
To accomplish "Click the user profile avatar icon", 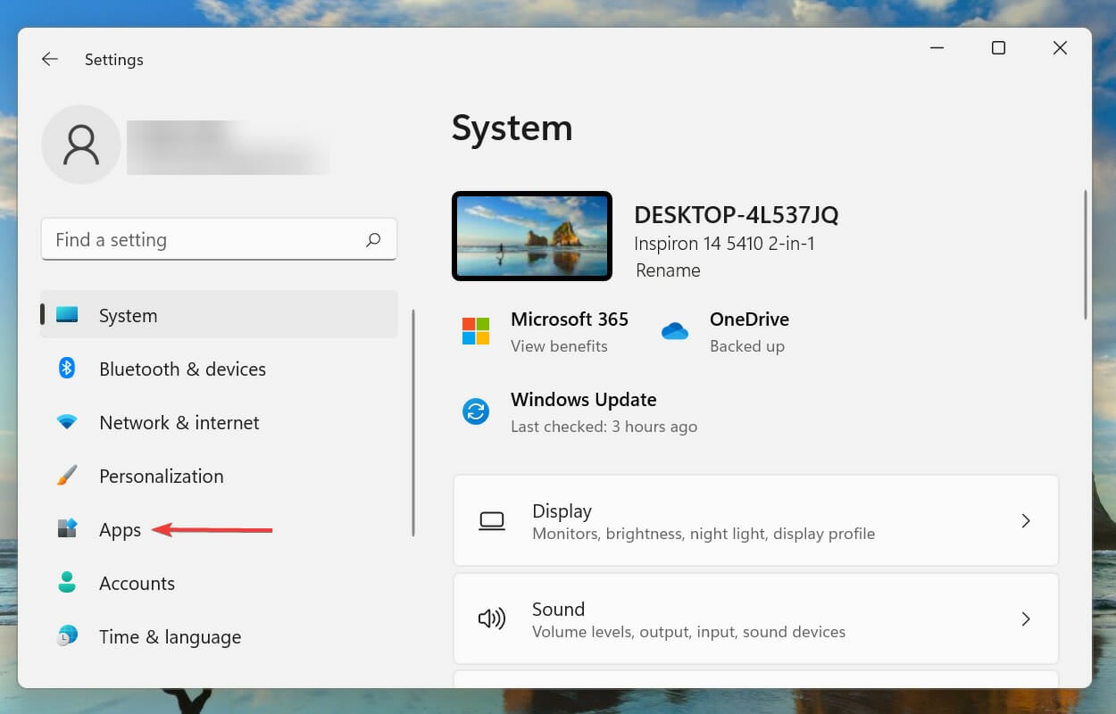I will pyautogui.click(x=81, y=145).
